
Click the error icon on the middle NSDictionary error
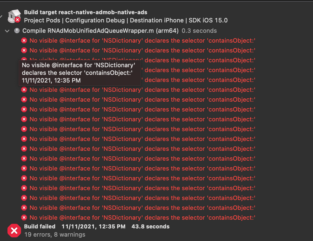pos(24,129)
